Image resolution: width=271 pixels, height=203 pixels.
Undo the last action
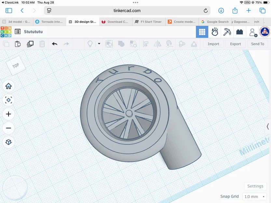point(54,44)
